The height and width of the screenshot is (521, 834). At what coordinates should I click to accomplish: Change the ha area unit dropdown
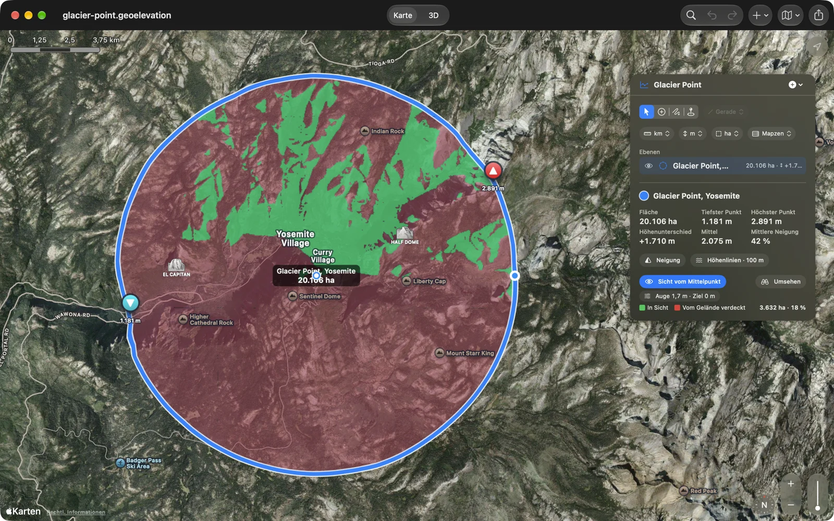coord(727,134)
